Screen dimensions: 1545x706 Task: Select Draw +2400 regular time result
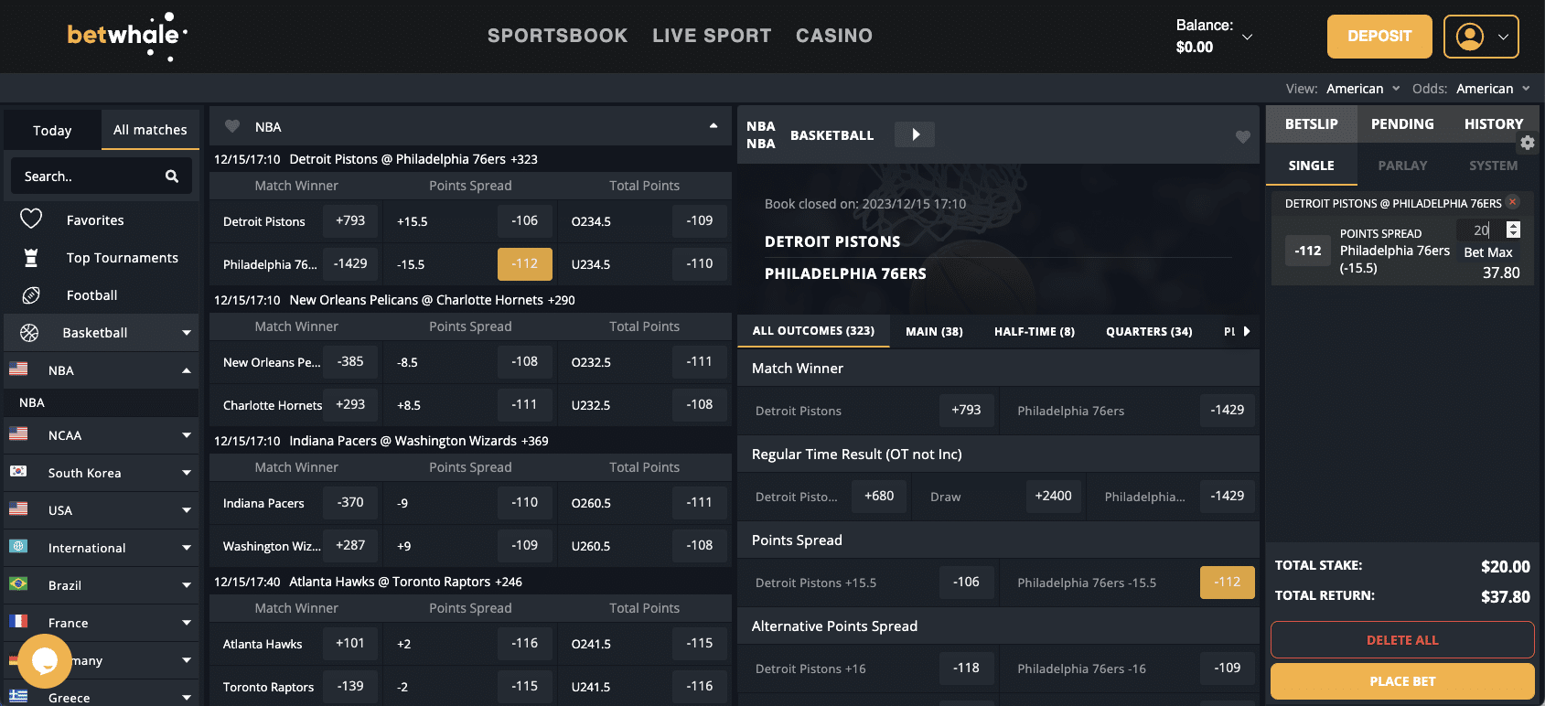[x=1054, y=496]
